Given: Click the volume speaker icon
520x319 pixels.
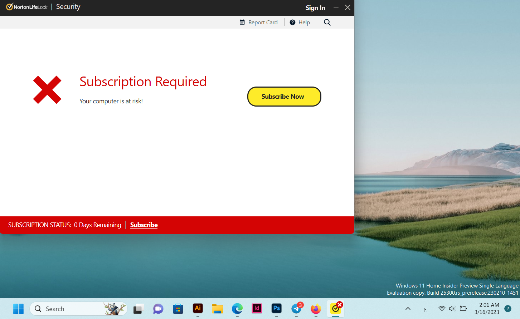Looking at the screenshot, I should click(452, 309).
